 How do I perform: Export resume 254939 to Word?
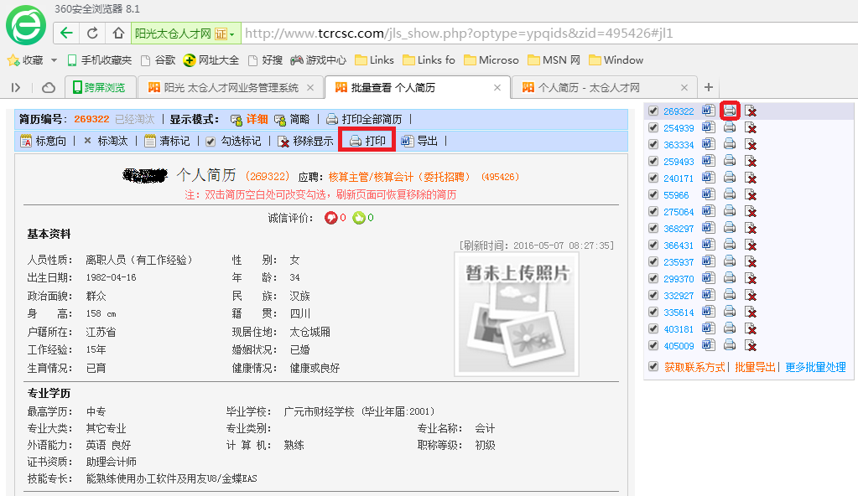[x=708, y=127]
